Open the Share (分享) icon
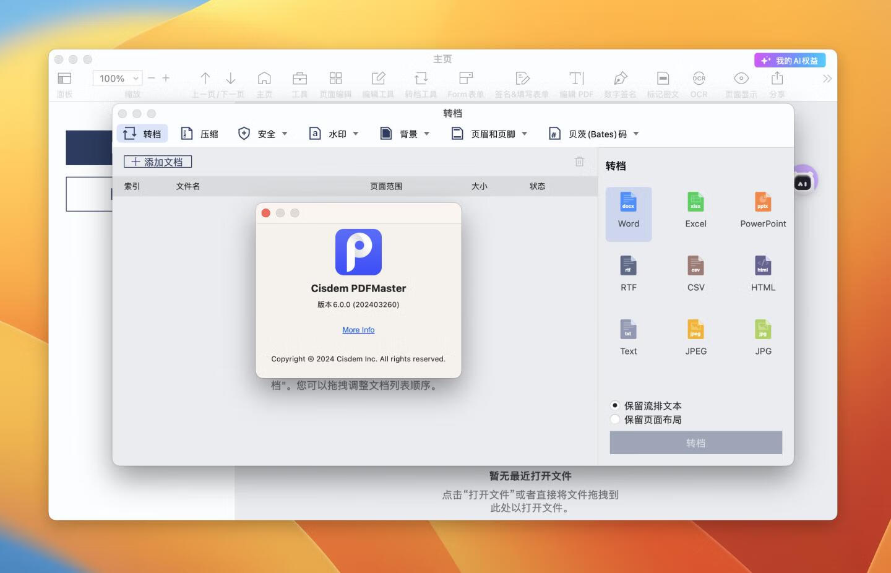This screenshot has height=573, width=891. click(x=777, y=78)
